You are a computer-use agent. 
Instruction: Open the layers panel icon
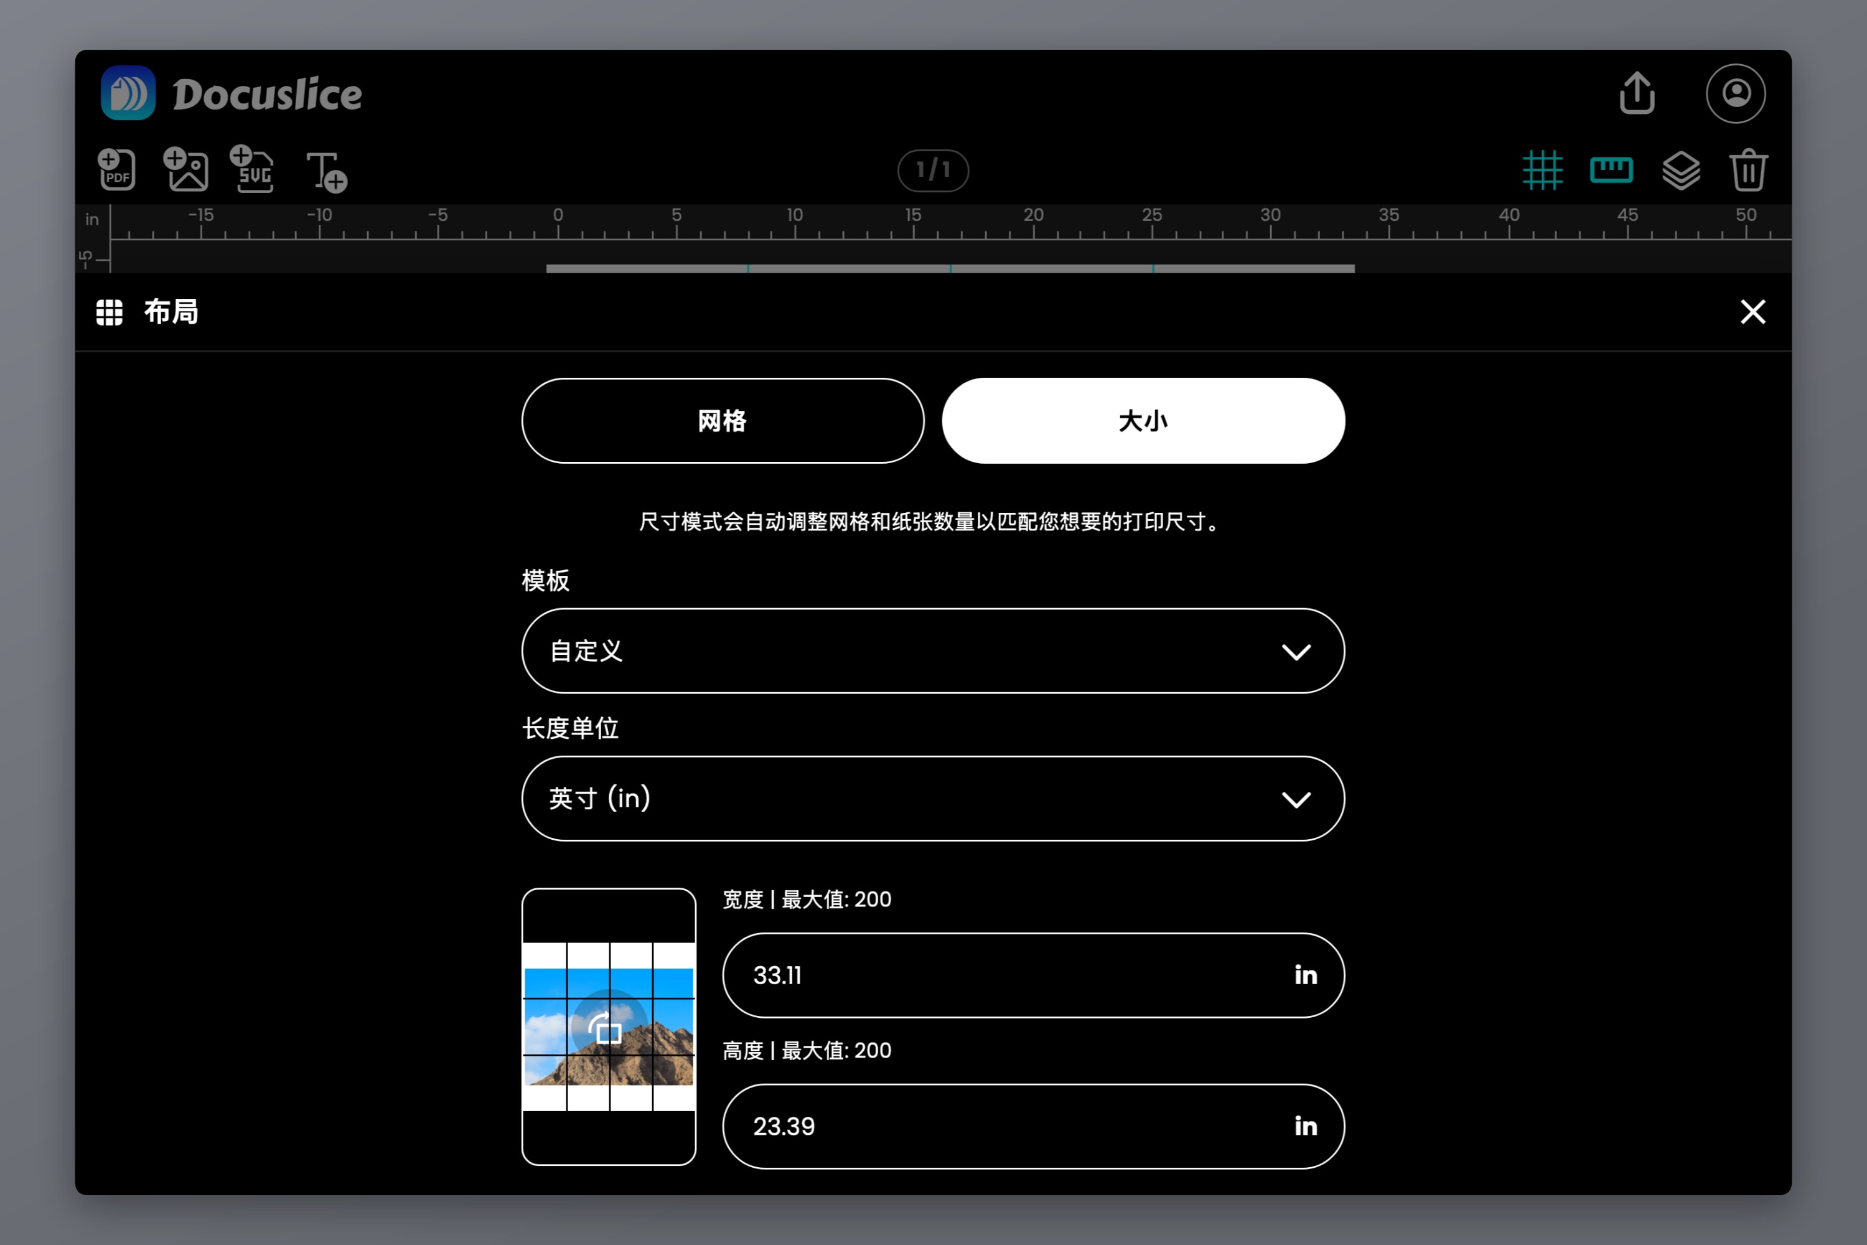(x=1680, y=170)
